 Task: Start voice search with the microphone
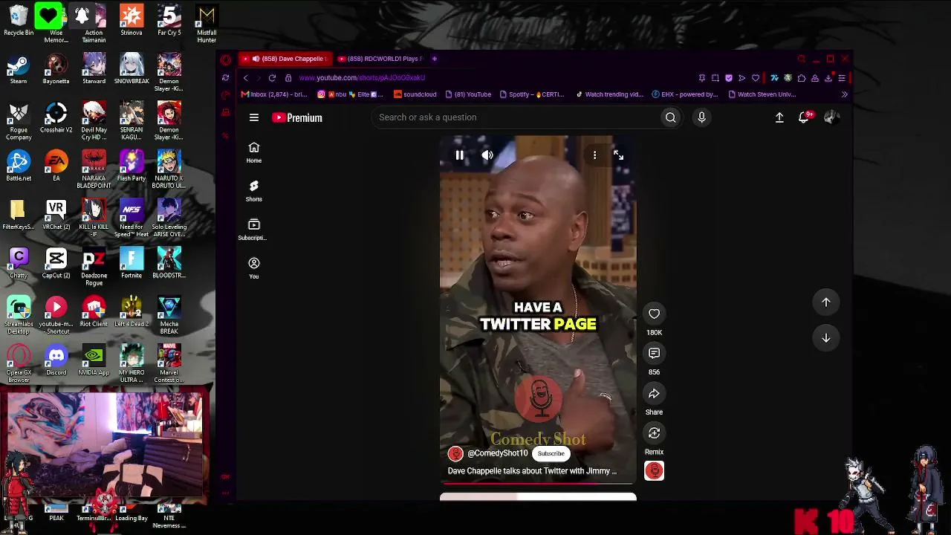(701, 117)
